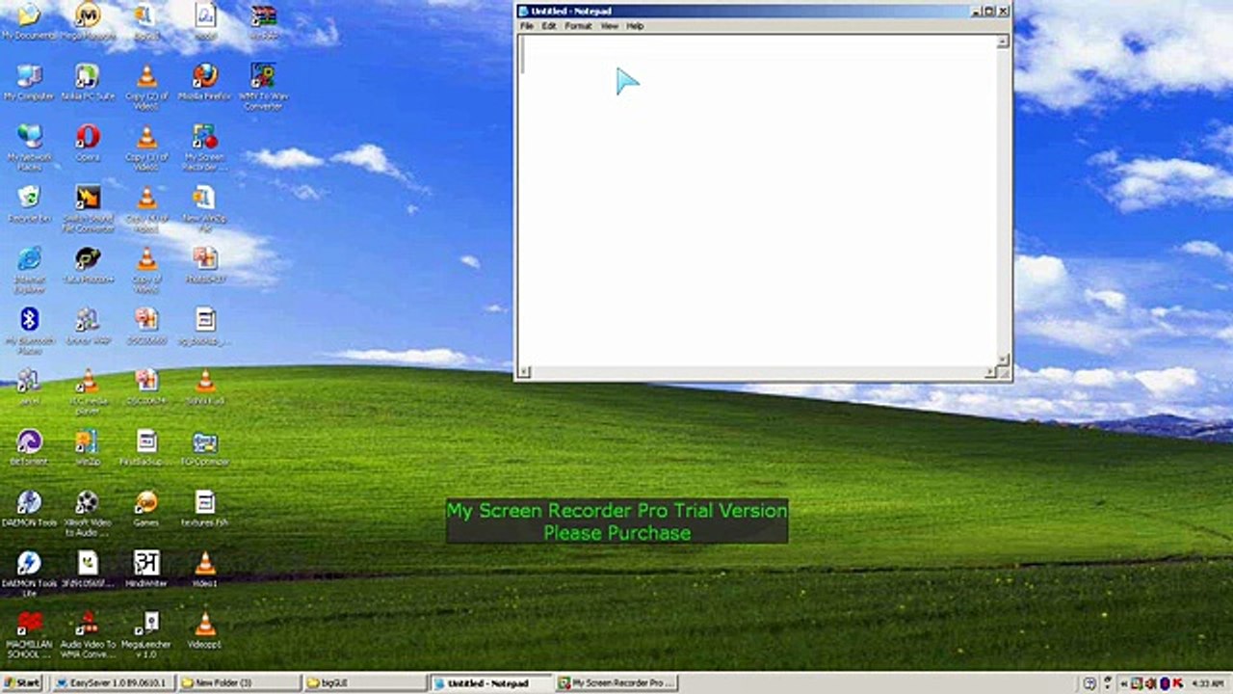Viewport: 1233px width, 694px height.
Task: Click Notepad's horizontal scrollbar left arrow
Action: pos(525,371)
